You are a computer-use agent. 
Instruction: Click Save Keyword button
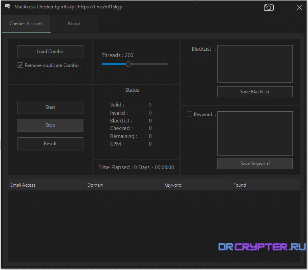click(x=255, y=164)
